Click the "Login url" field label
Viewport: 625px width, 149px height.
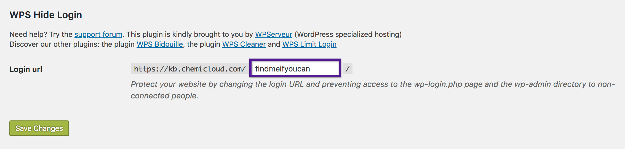click(x=26, y=69)
